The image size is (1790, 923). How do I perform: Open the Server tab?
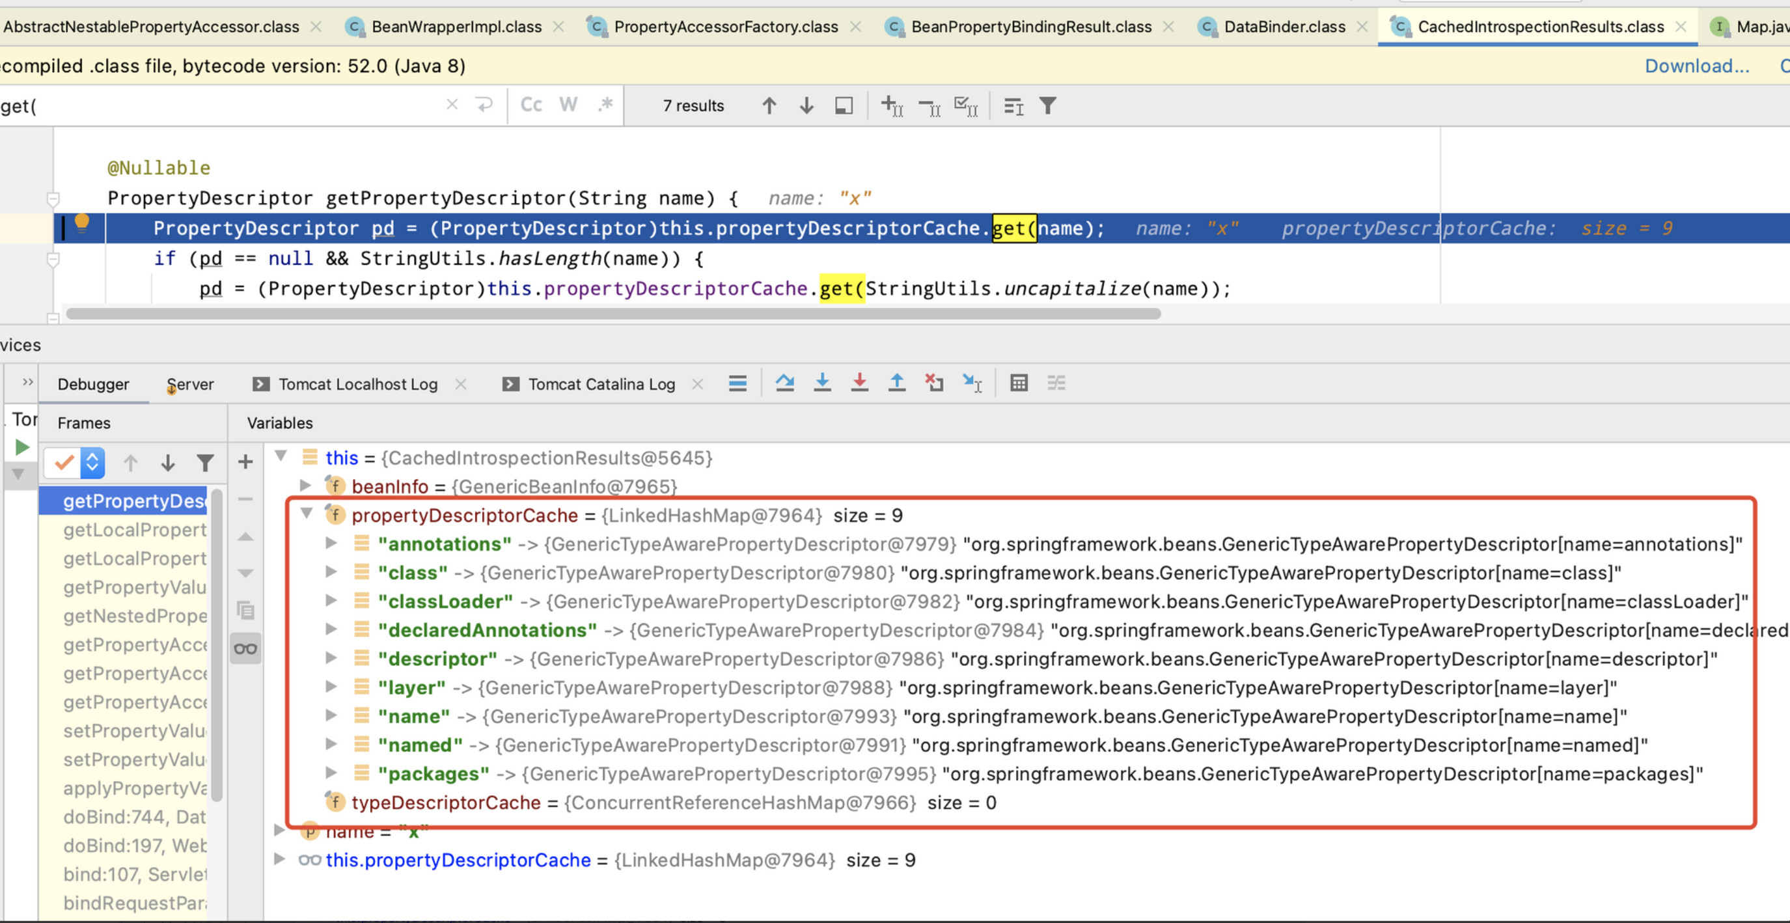tap(191, 384)
